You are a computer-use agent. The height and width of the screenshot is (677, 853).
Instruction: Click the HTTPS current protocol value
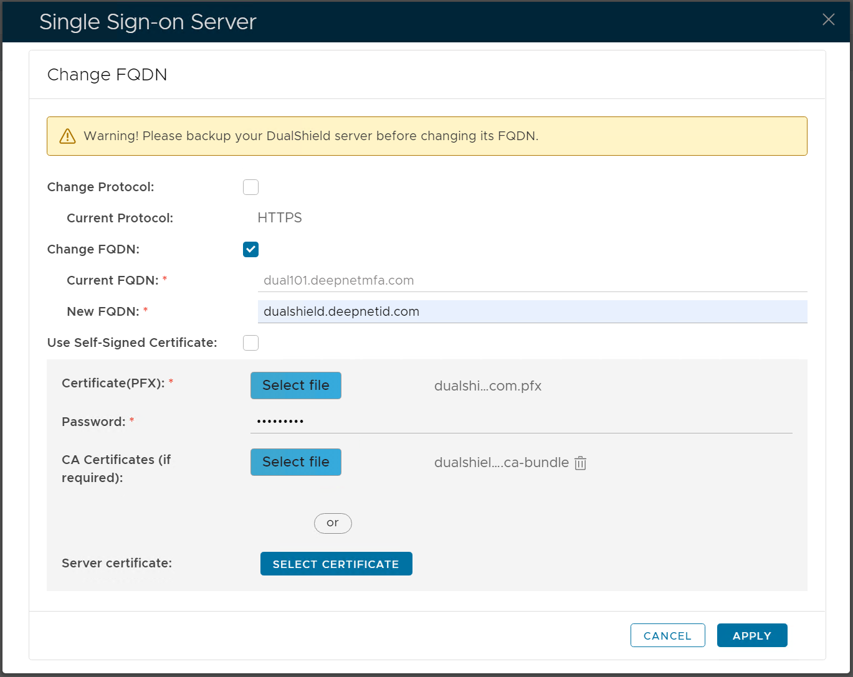(x=280, y=218)
